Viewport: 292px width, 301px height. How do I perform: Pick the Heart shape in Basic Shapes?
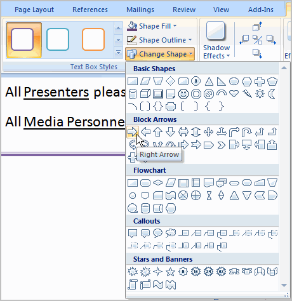234,93
